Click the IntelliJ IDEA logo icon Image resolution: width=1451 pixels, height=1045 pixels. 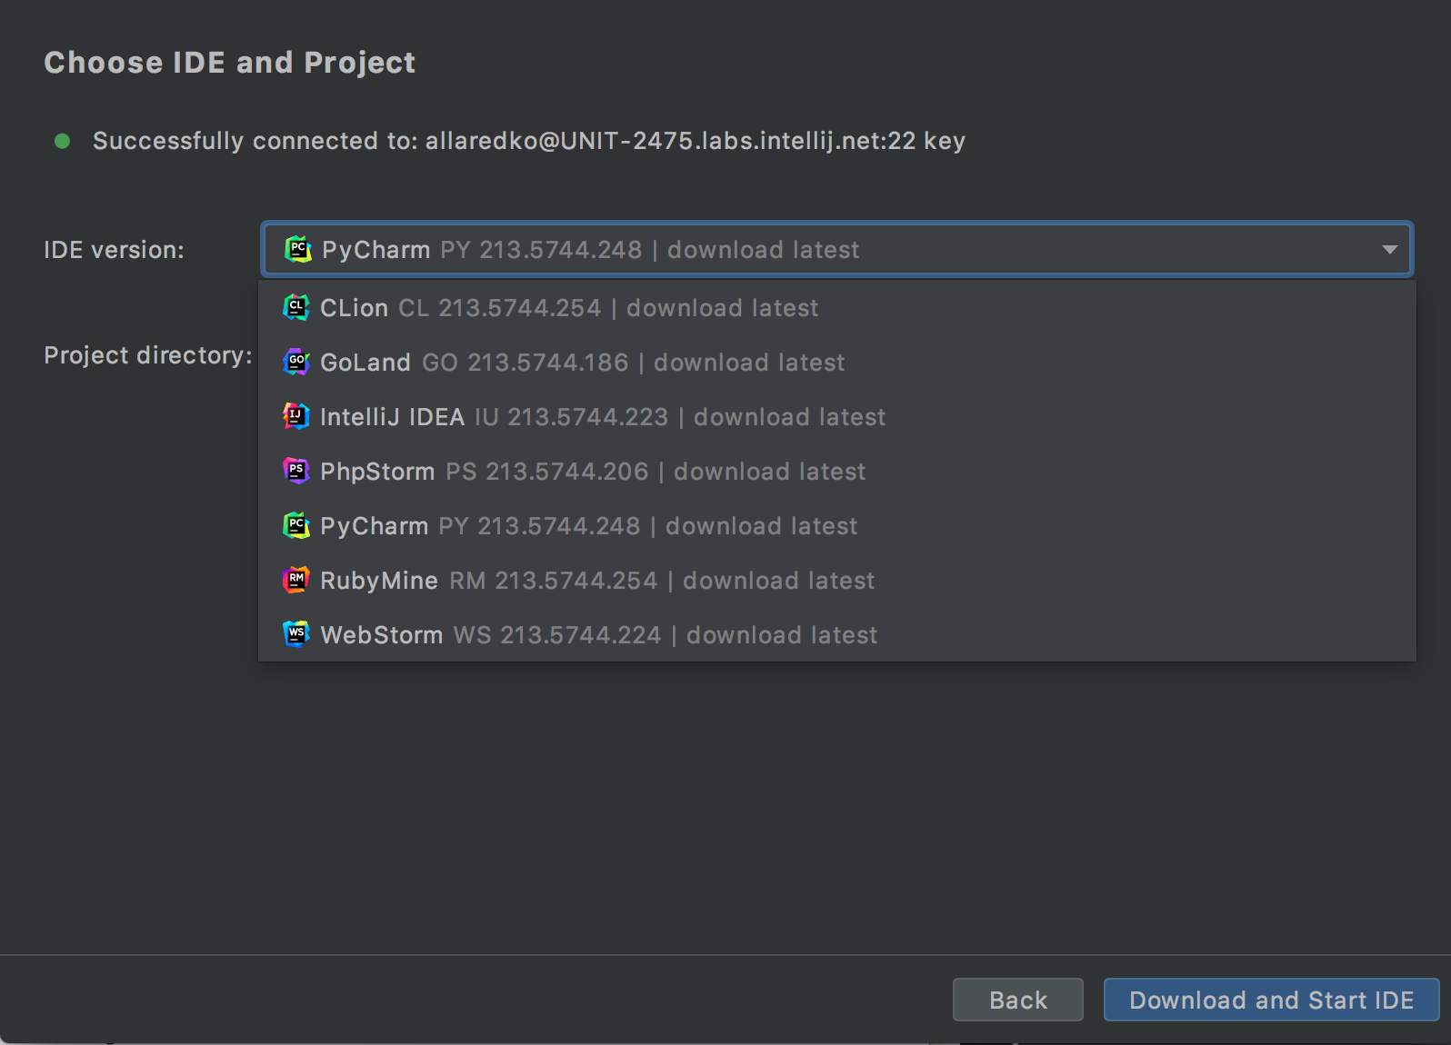tap(295, 416)
